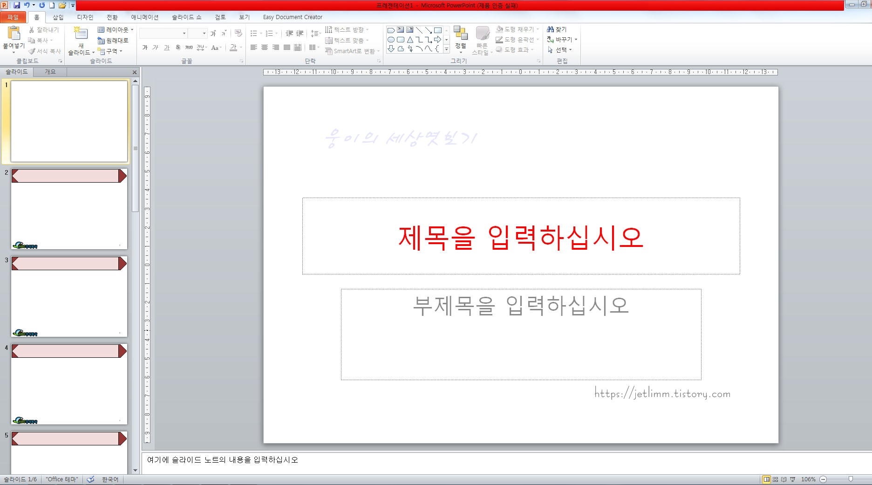
Task: Align text right
Action: click(x=276, y=48)
